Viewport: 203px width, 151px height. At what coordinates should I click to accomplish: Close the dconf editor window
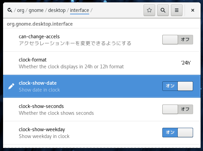193,10
